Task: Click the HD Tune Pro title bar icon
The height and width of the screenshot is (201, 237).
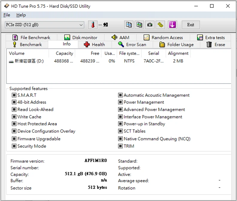Action: (7, 6)
